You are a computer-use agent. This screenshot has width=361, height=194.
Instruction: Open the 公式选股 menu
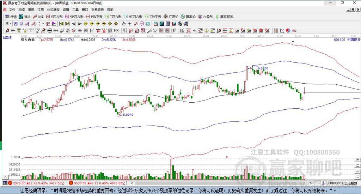click(53, 10)
